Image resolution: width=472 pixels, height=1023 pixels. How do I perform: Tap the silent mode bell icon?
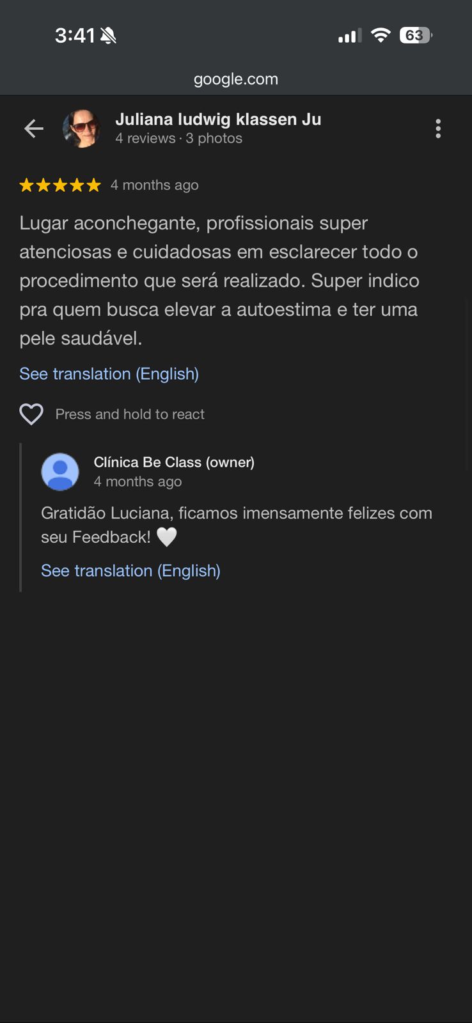(x=109, y=36)
